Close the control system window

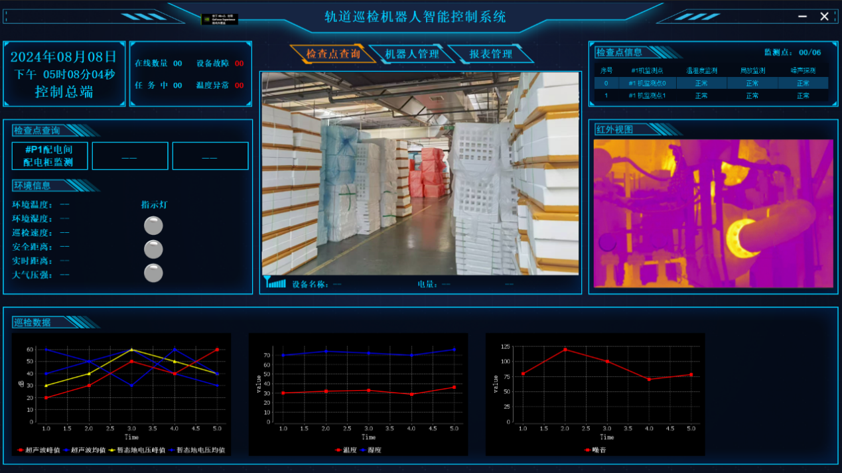[x=824, y=17]
